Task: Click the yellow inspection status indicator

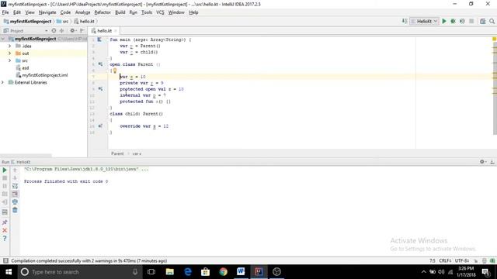Action: tap(494, 39)
